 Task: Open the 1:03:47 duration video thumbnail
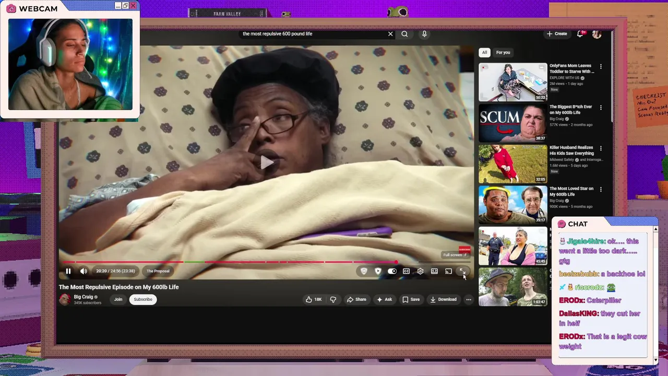[513, 287]
